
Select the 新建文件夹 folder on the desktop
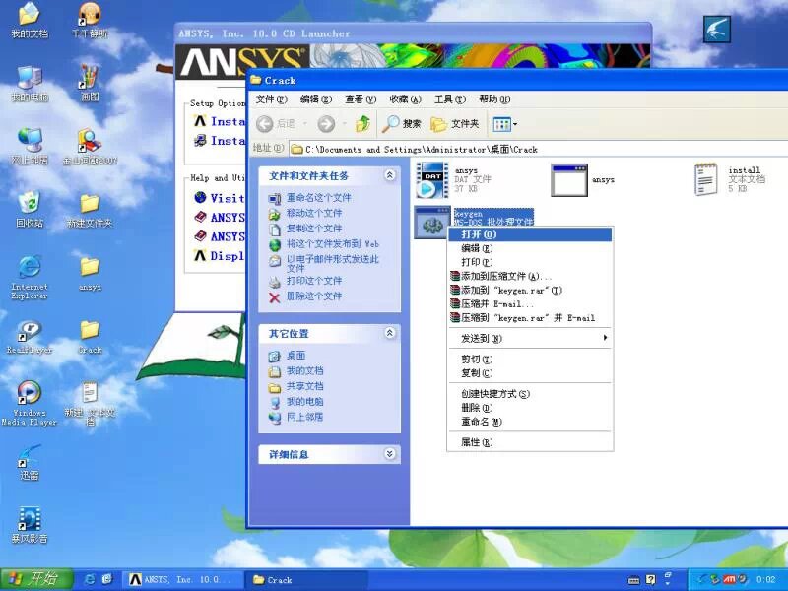pyautogui.click(x=90, y=209)
